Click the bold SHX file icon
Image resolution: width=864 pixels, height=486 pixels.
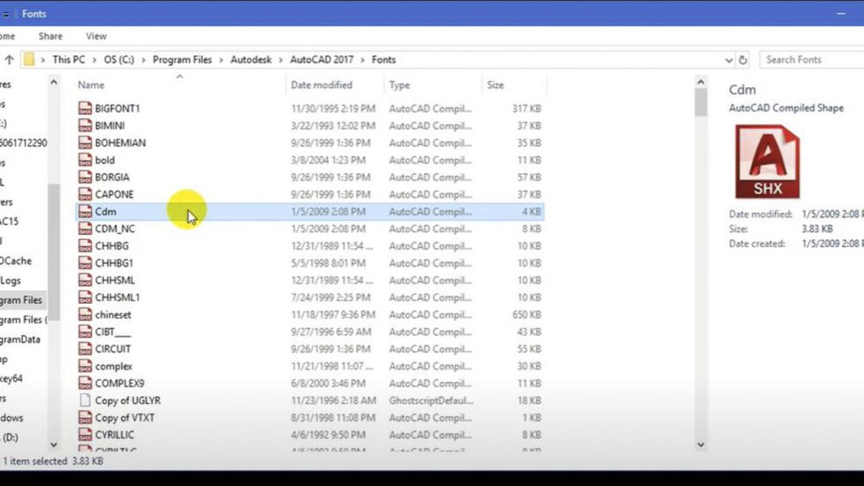pyautogui.click(x=85, y=161)
